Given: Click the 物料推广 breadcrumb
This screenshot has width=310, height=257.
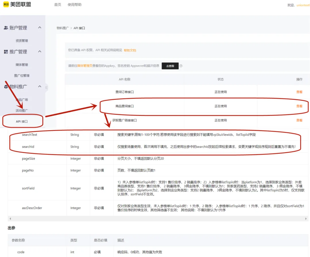Looking at the screenshot, I should click(63, 28).
